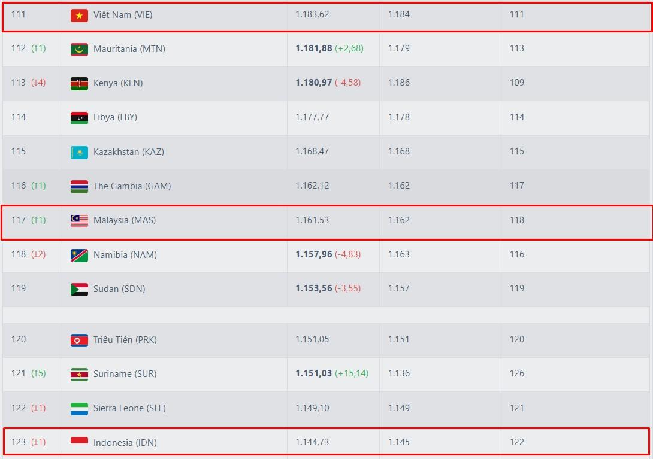The height and width of the screenshot is (459, 653).
Task: Click Mauritania's previous rank 113 cell
Action: (516, 48)
